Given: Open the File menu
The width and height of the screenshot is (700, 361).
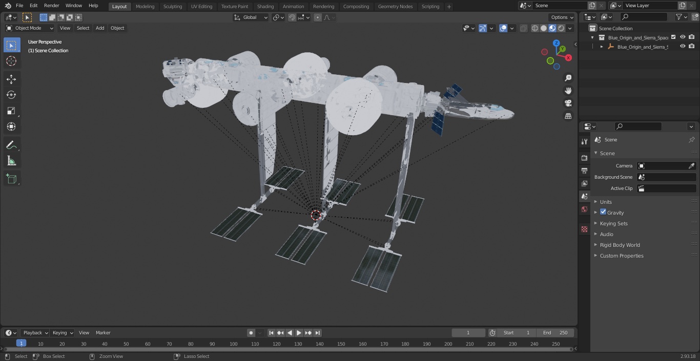Looking at the screenshot, I should point(19,6).
